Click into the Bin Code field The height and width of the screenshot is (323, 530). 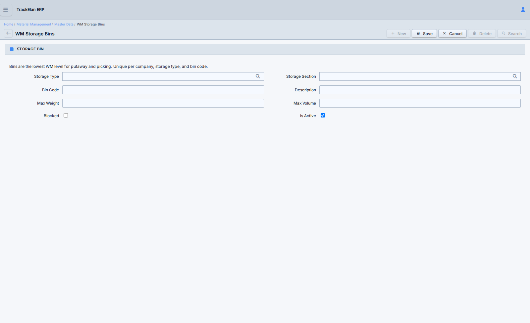tap(163, 90)
